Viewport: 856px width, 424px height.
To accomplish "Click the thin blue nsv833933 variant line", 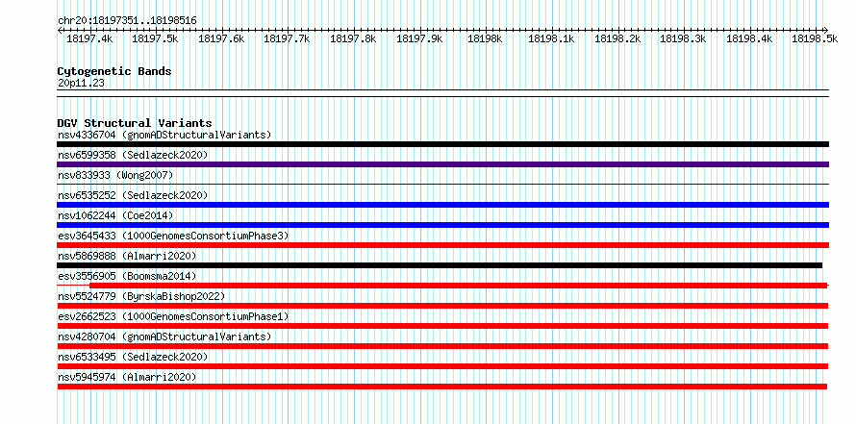I will pyautogui.click(x=442, y=185).
